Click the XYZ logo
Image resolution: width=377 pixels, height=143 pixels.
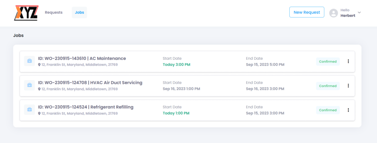pyautogui.click(x=26, y=13)
